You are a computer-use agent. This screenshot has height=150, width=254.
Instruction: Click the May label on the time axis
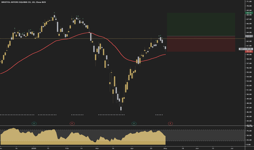point(165,148)
